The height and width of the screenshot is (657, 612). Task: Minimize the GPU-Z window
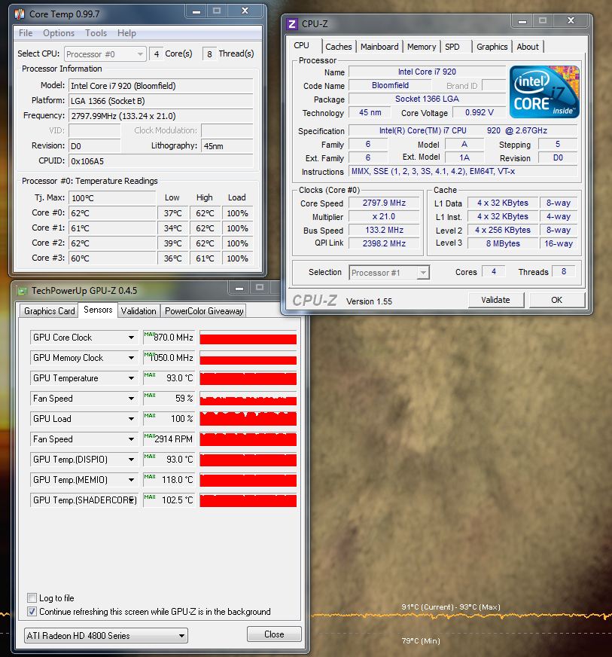pyautogui.click(x=239, y=288)
